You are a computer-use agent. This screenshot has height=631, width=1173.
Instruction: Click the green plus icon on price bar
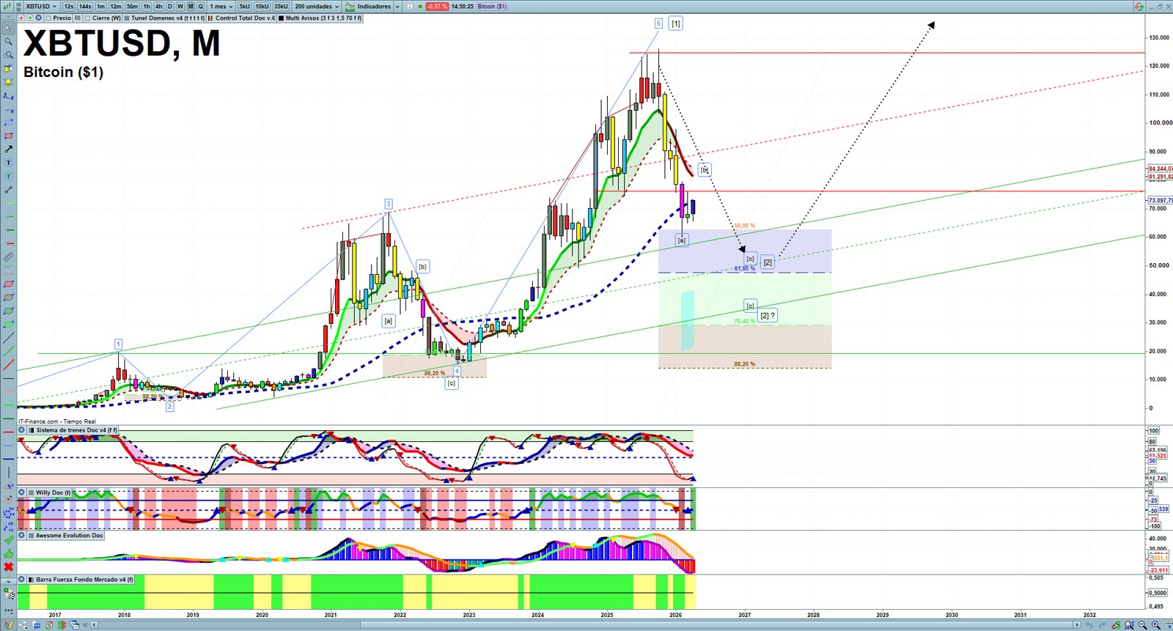[30, 18]
